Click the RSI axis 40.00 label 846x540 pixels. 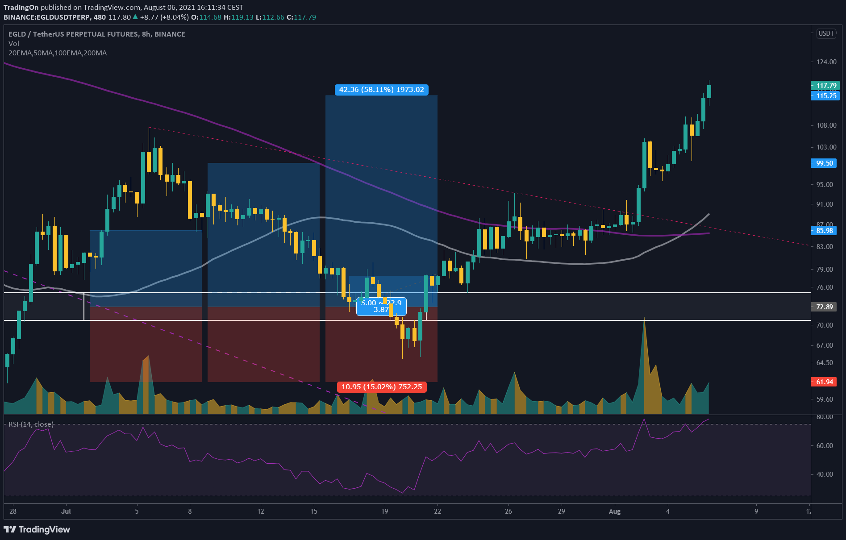pos(825,474)
